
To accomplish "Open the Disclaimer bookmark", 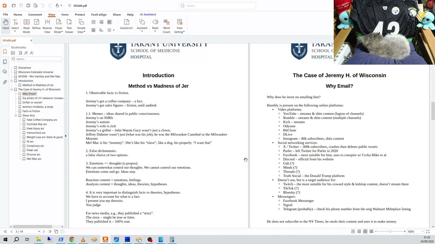I will 24,68.
